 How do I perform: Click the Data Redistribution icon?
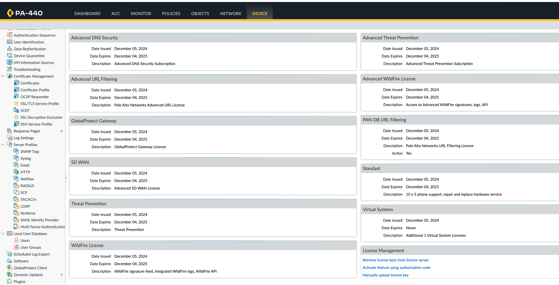point(10,49)
